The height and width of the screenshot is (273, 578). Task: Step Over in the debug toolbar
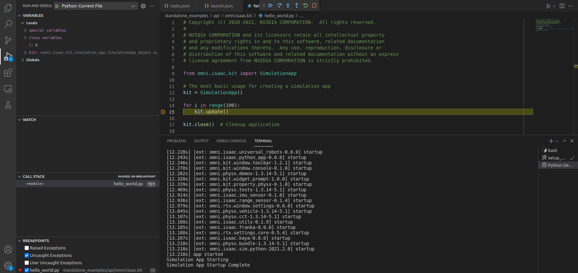(279, 5)
